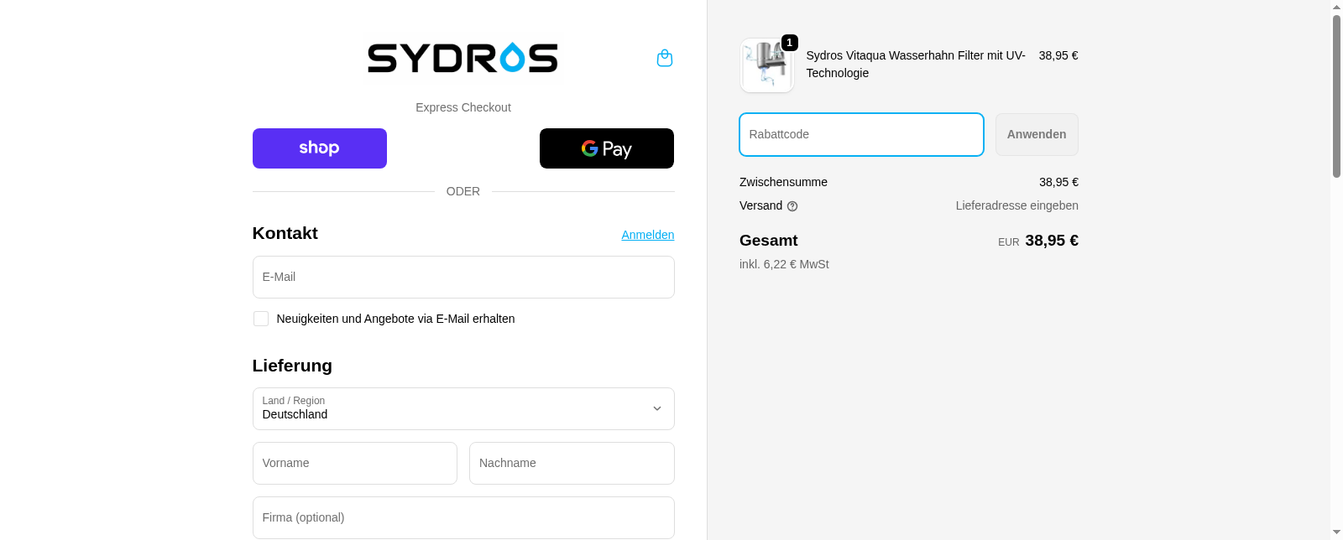Screen dimensions: 1343x540
Task: Click the scrollbar up arrow
Action: coord(1336,7)
